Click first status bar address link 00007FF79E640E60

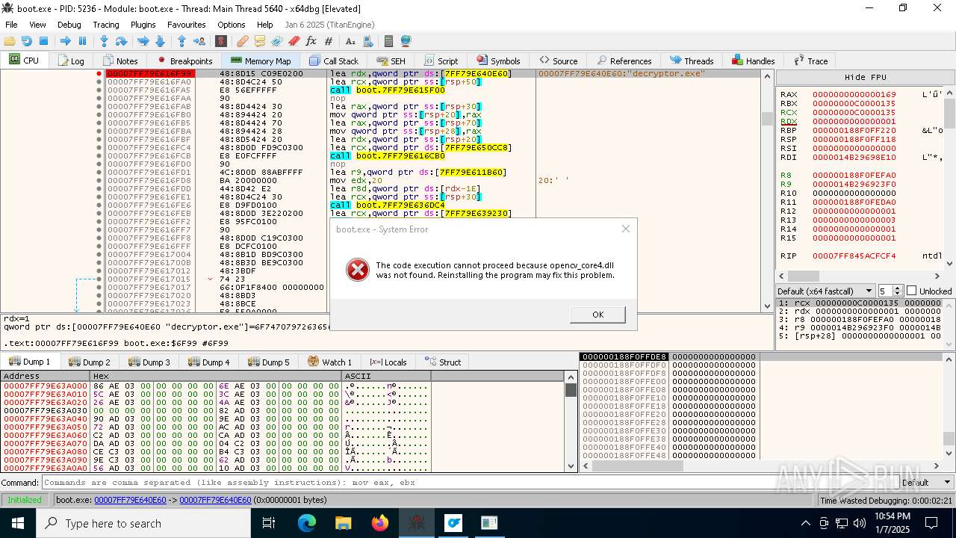tap(130, 500)
